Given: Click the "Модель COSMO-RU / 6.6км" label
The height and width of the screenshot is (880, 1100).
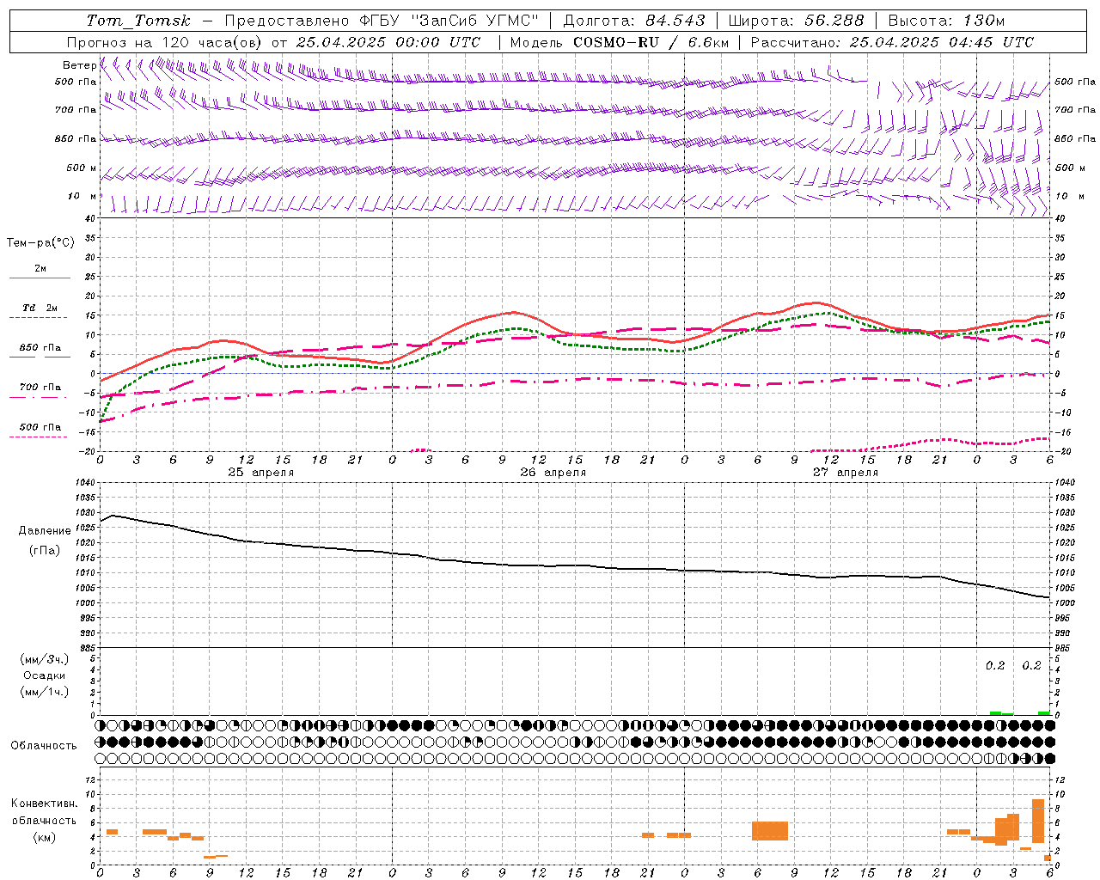Looking at the screenshot, I should [620, 42].
